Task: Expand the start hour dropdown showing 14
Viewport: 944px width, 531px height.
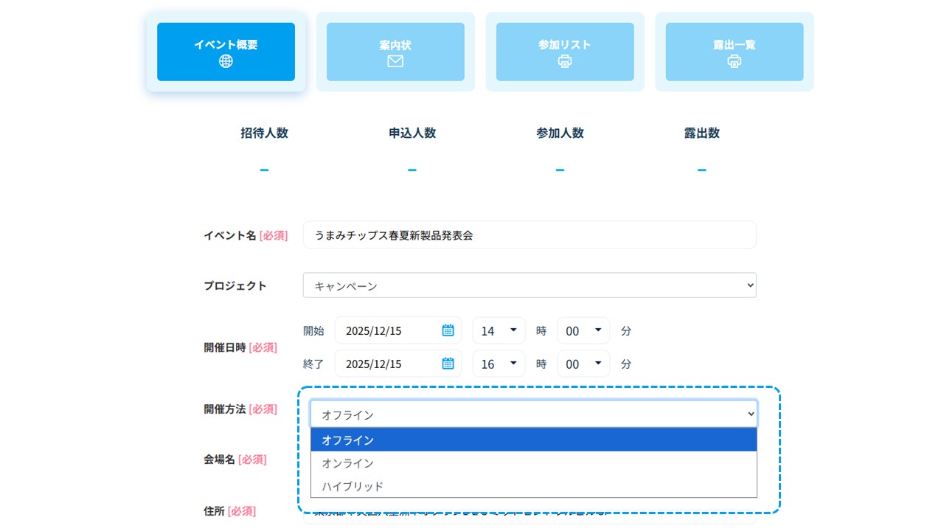Action: (499, 330)
